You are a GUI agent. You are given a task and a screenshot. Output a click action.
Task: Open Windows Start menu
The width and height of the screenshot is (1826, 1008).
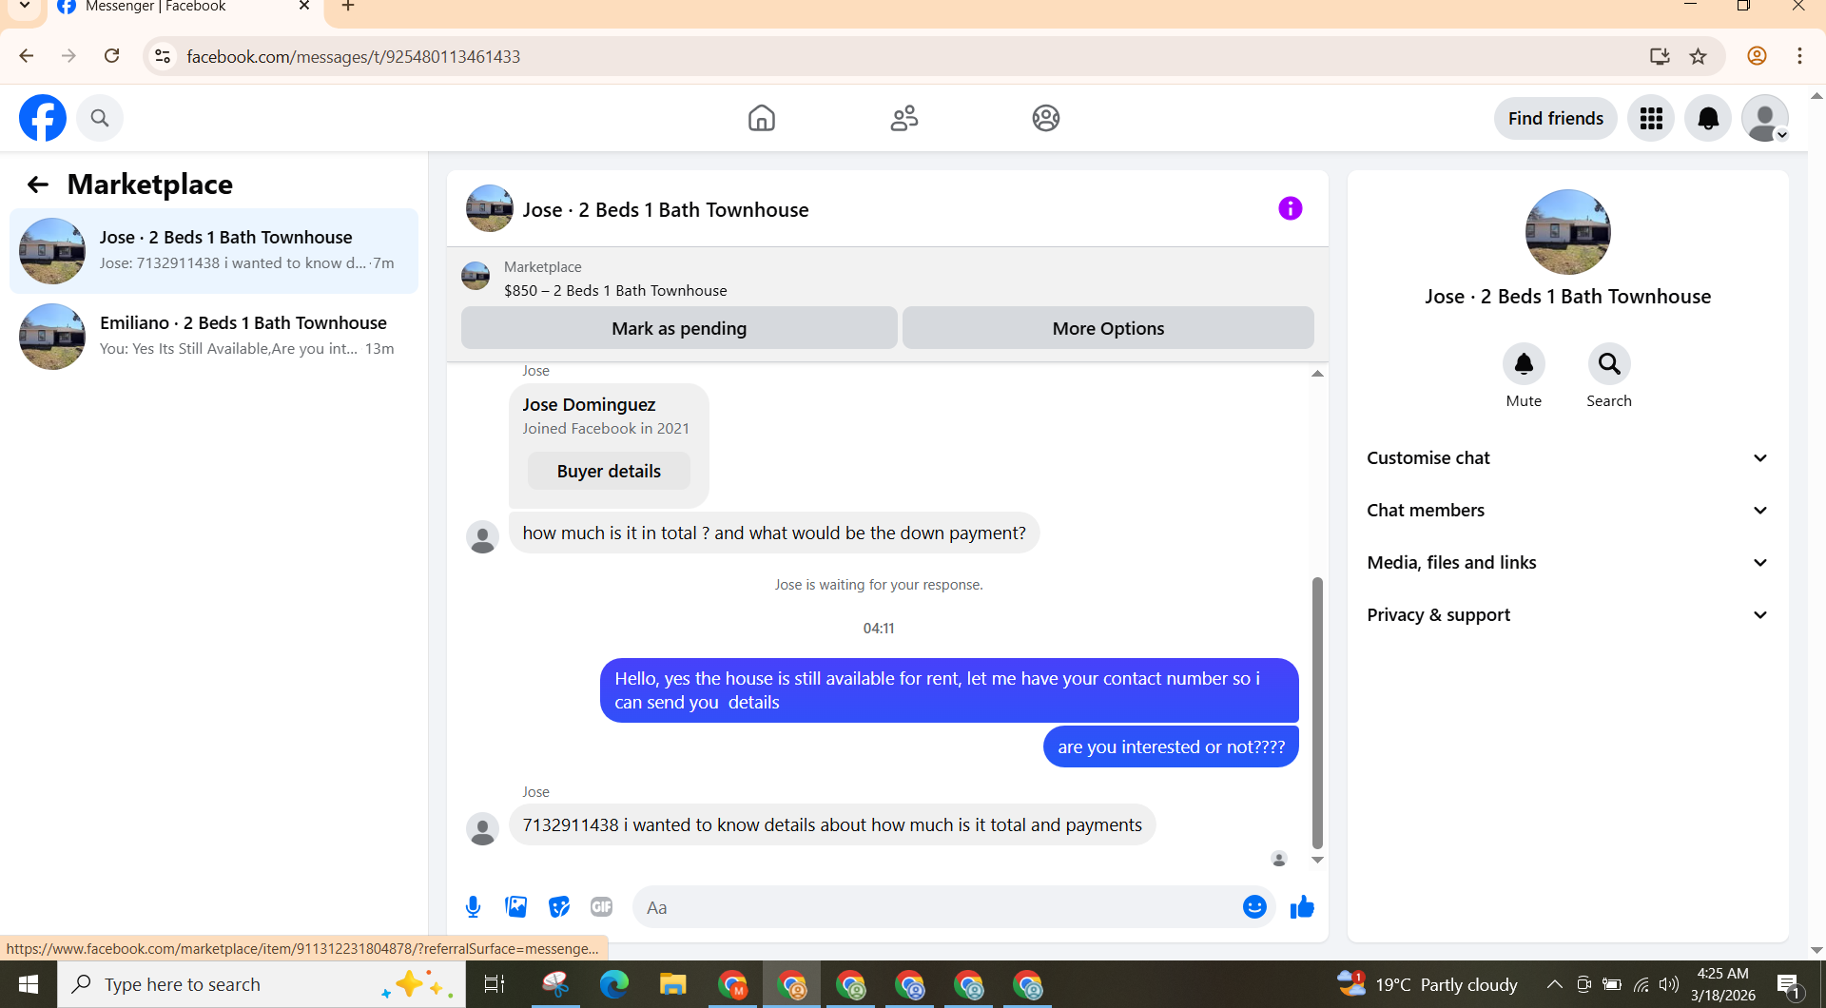click(x=29, y=984)
